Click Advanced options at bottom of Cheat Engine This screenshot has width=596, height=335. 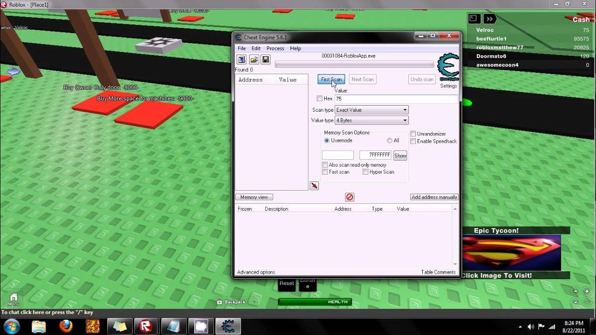click(x=256, y=272)
